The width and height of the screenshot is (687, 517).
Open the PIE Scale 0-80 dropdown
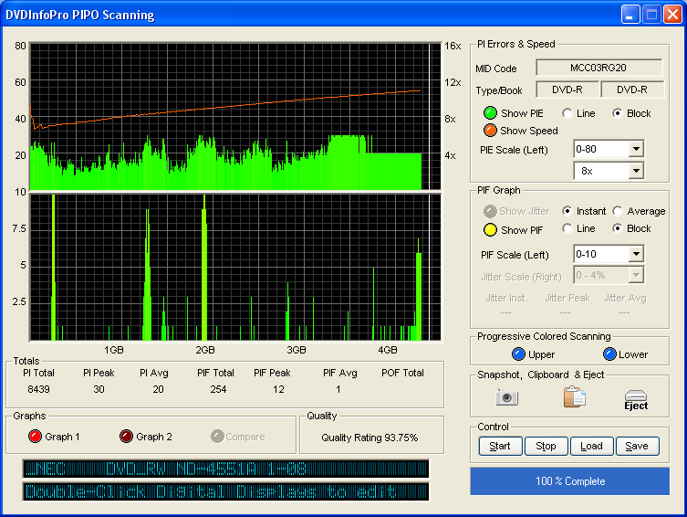click(x=636, y=149)
